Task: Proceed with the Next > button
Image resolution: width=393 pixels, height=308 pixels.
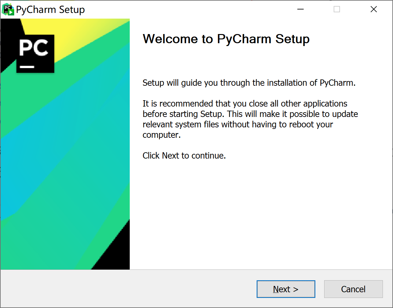Action: (286, 289)
